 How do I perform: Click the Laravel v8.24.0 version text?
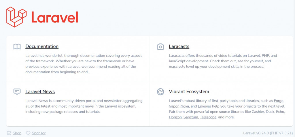[x=268, y=133]
